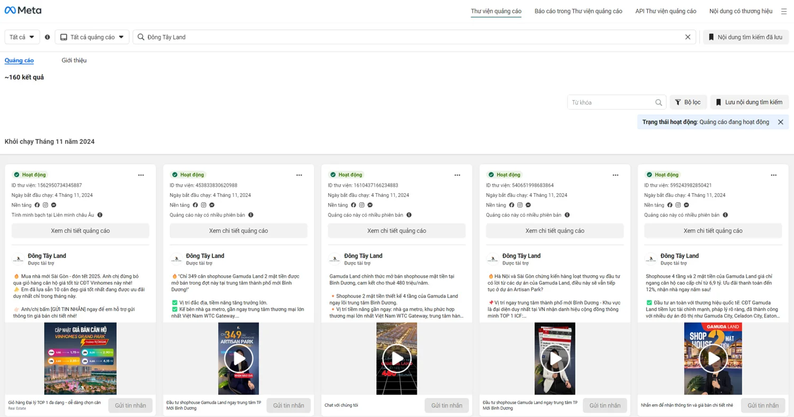Image resolution: width=794 pixels, height=417 pixels.
Task: Switch to Thư viện quảng cáo tab
Action: (496, 11)
